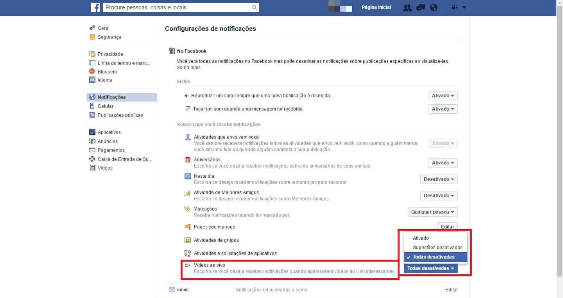
Task: Go to Página inicial
Action: (x=376, y=7)
